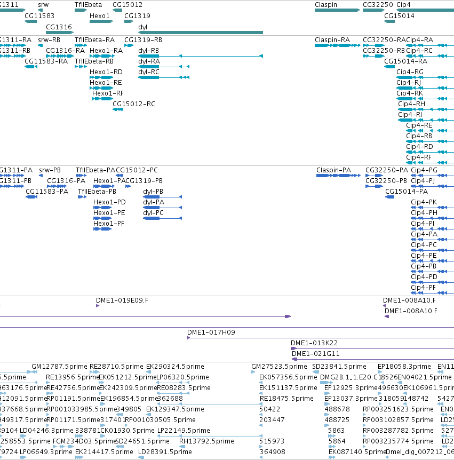
Task: Click the EP18058.3prime EST label
Action: (x=404, y=367)
